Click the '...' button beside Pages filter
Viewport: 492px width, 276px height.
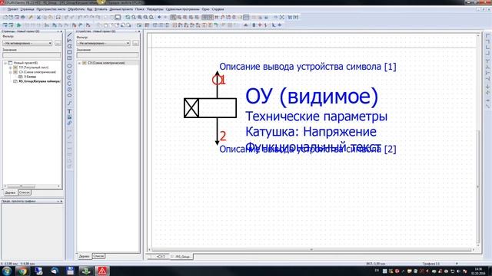(x=58, y=43)
